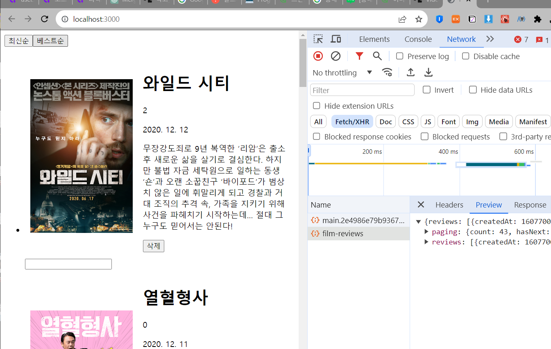Bookmark this page with the star icon
551x349 pixels.
point(419,19)
